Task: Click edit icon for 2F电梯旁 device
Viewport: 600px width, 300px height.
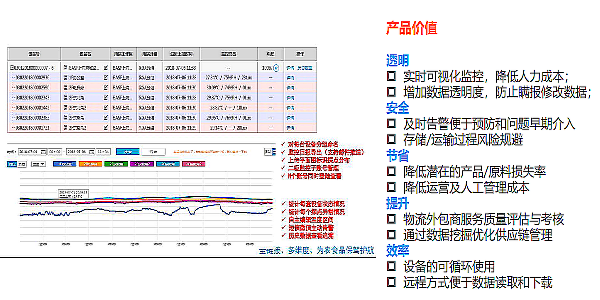Action: [x=105, y=88]
